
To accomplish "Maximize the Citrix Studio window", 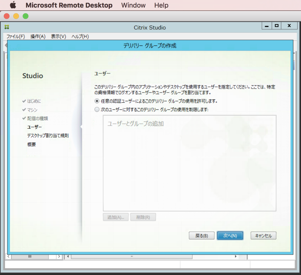I will click(277, 26).
